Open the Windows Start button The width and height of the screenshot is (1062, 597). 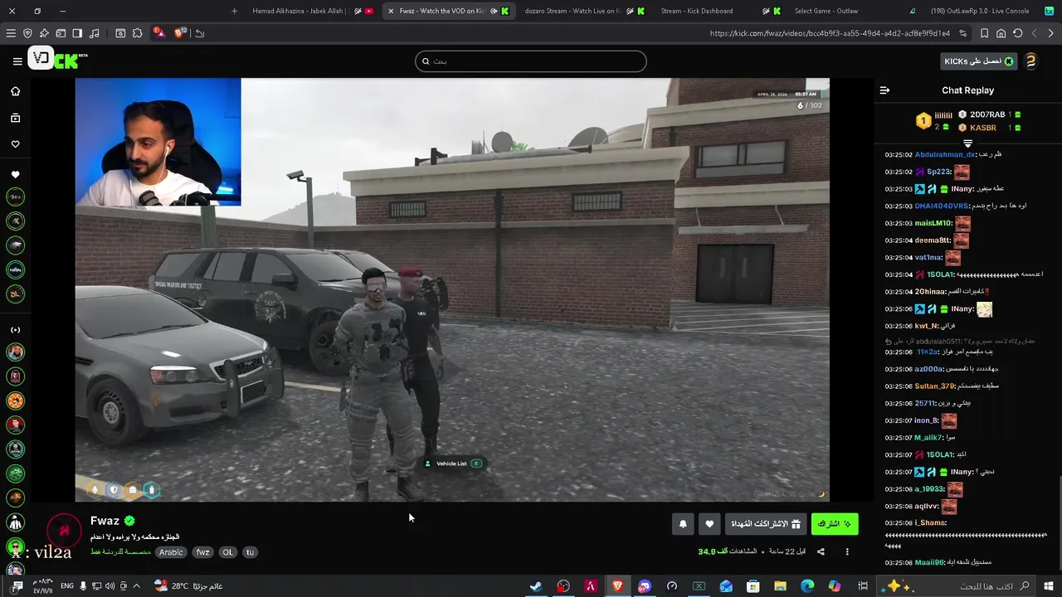point(1049,586)
